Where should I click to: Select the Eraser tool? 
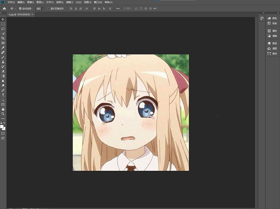coord(3,71)
